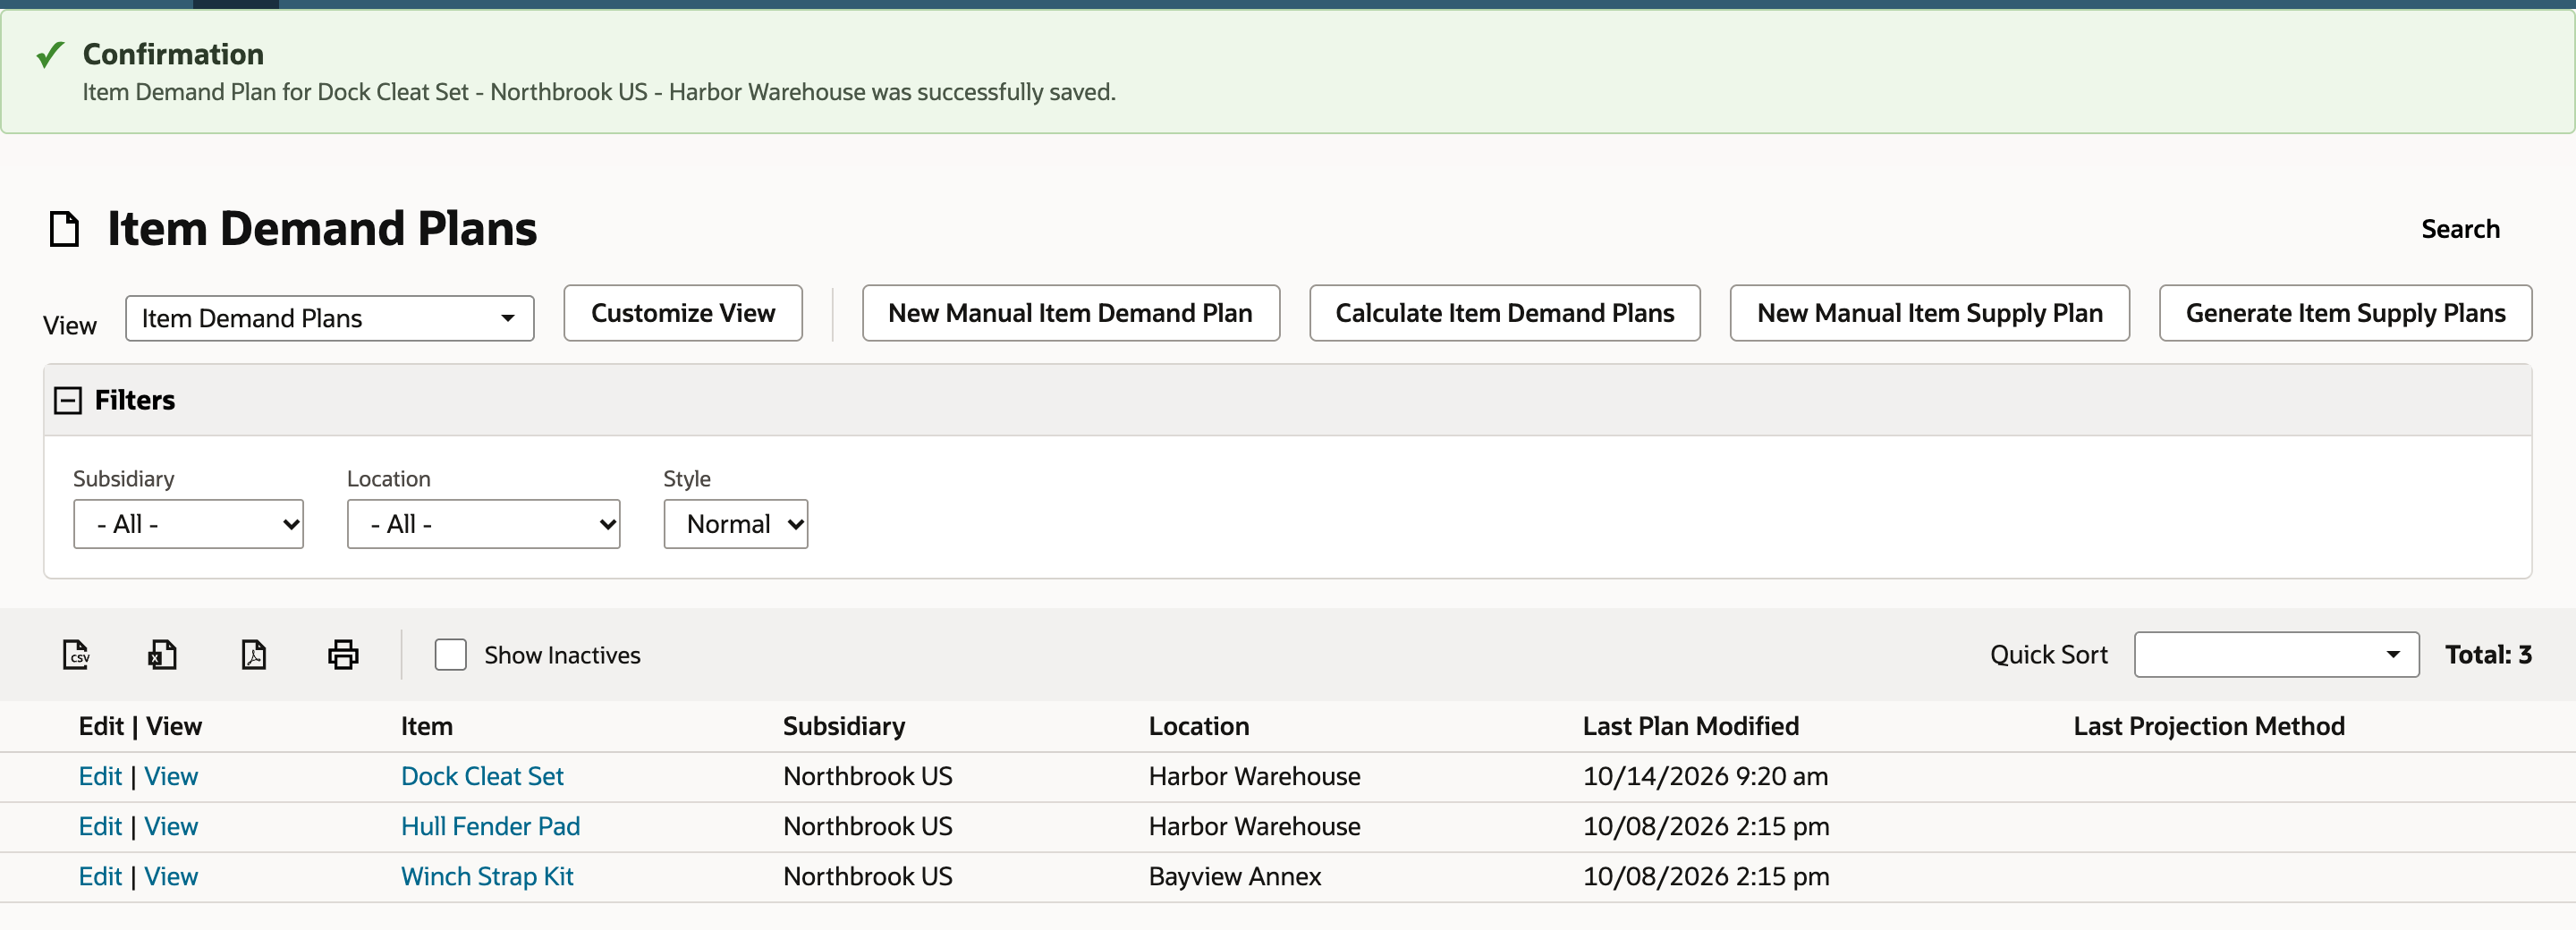Export the list to Excel
Viewport: 2576px width, 930px height.
[x=163, y=655]
